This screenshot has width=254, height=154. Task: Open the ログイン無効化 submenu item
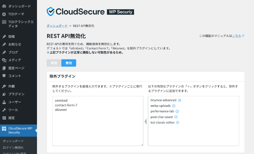(13, 148)
